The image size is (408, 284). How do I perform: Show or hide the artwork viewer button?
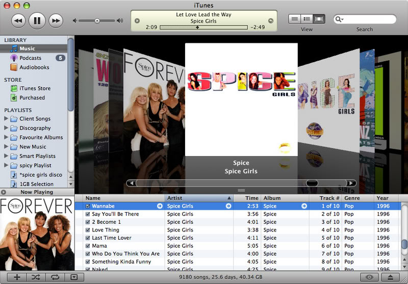pos(74,277)
